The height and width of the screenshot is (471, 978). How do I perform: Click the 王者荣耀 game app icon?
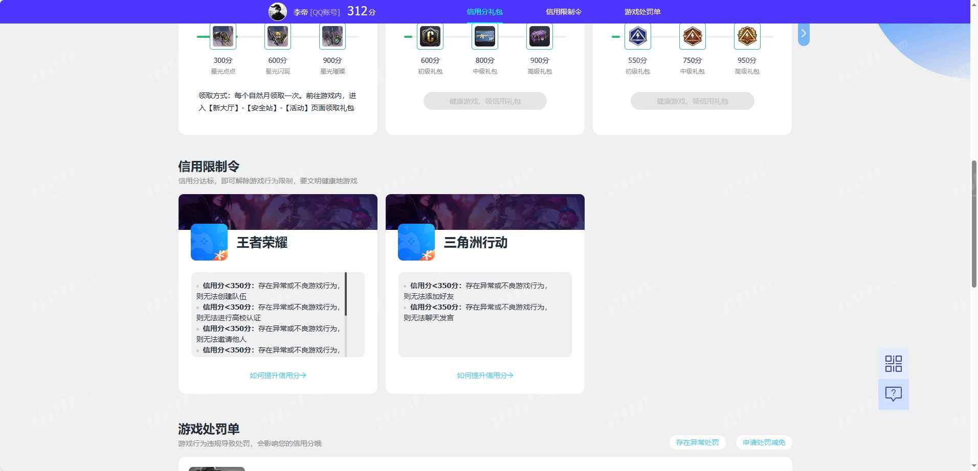209,242
